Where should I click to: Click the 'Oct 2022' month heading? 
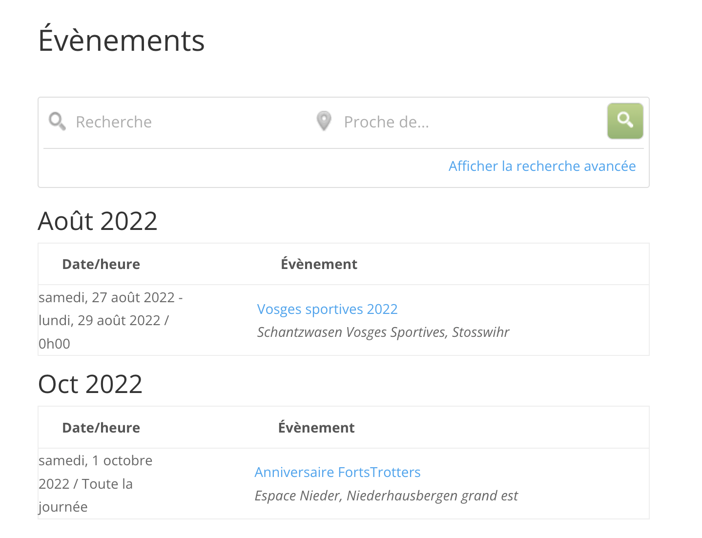point(90,384)
